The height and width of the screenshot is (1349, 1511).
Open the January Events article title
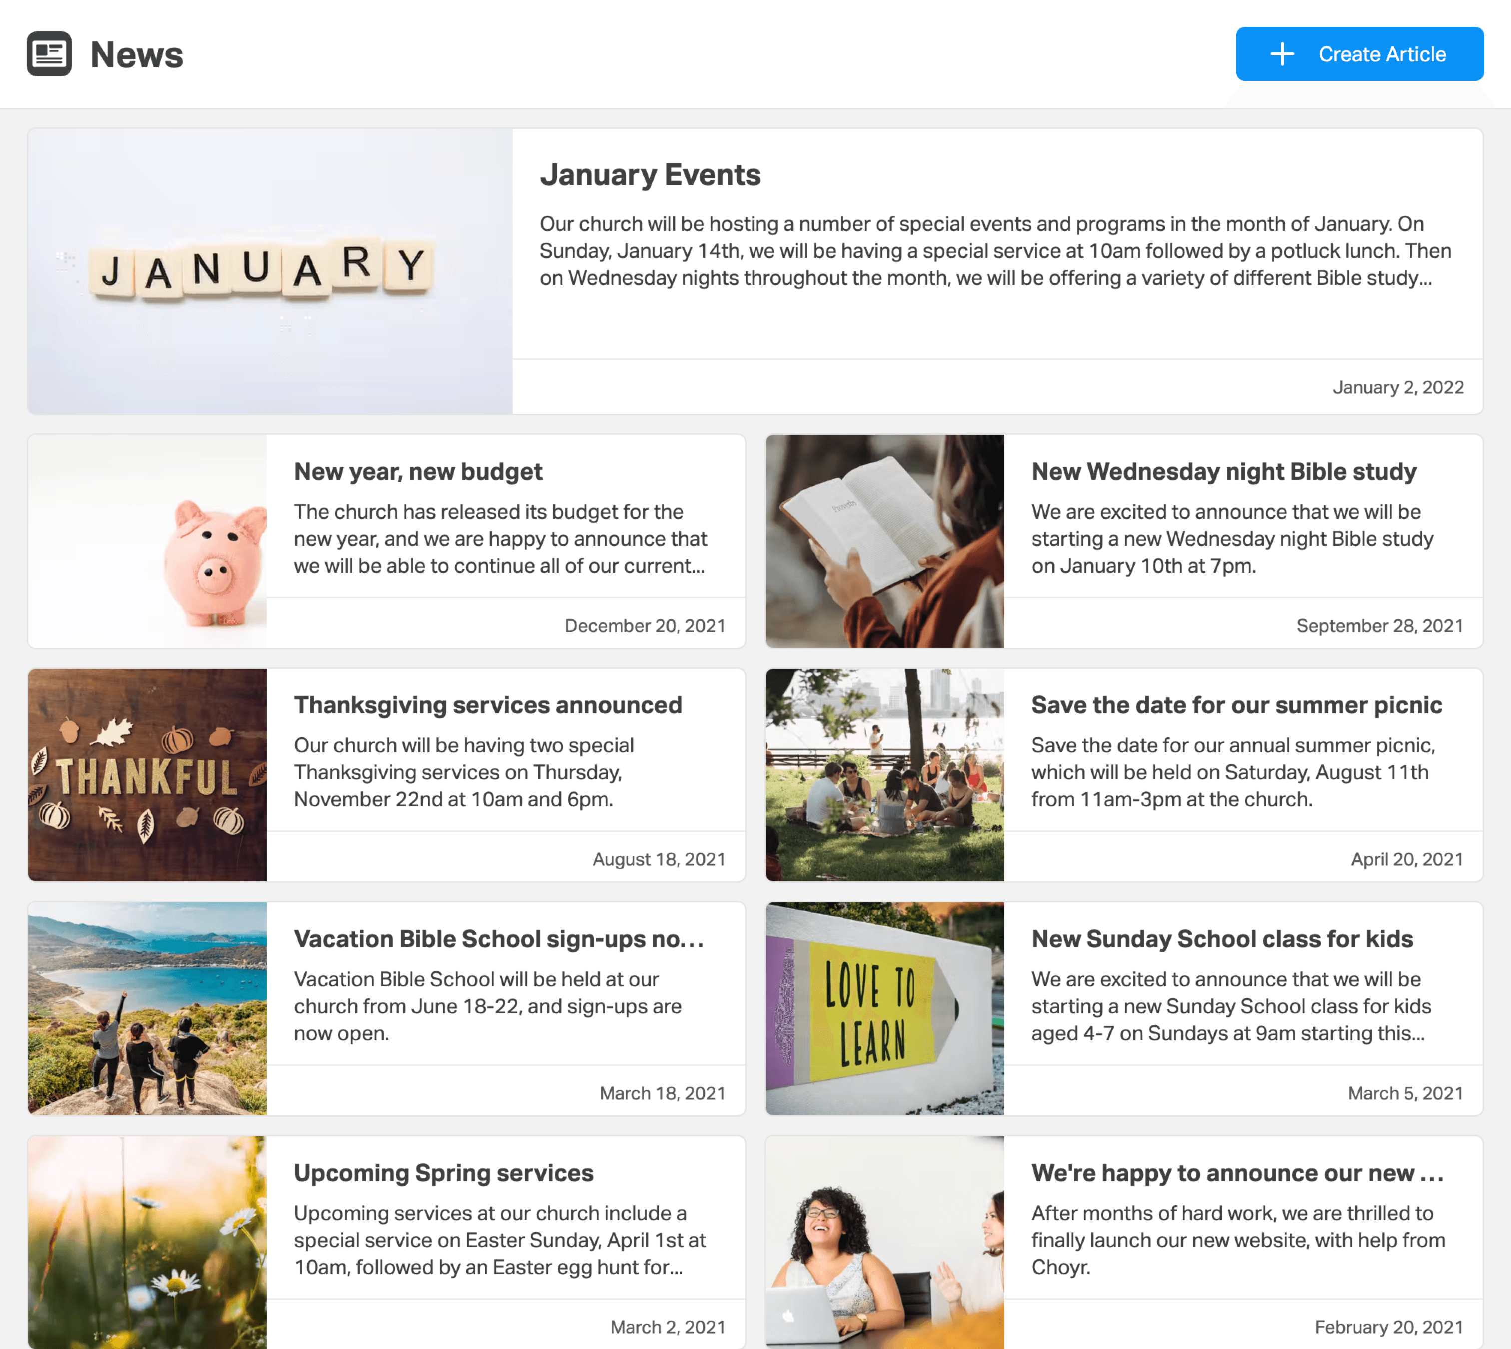[650, 175]
